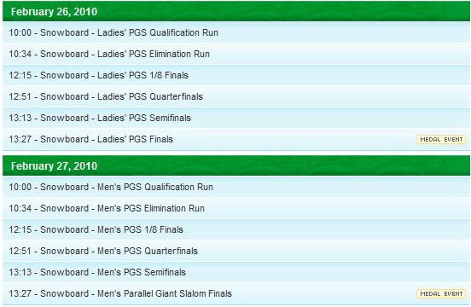Click the 12:51 time on February 27
471x307 pixels.
[20, 251]
